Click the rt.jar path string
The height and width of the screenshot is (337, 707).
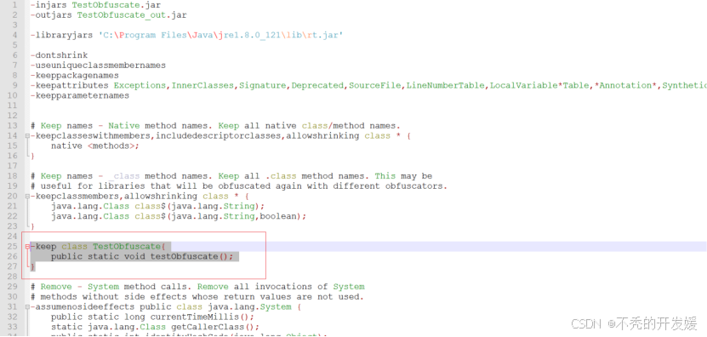(221, 35)
